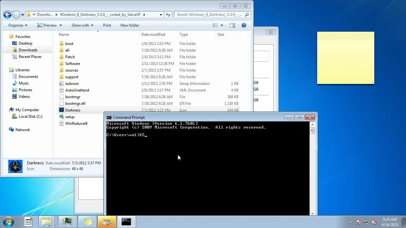Open the Windows Start orb
Viewport: 406px width, 228px height.
[x=9, y=221]
